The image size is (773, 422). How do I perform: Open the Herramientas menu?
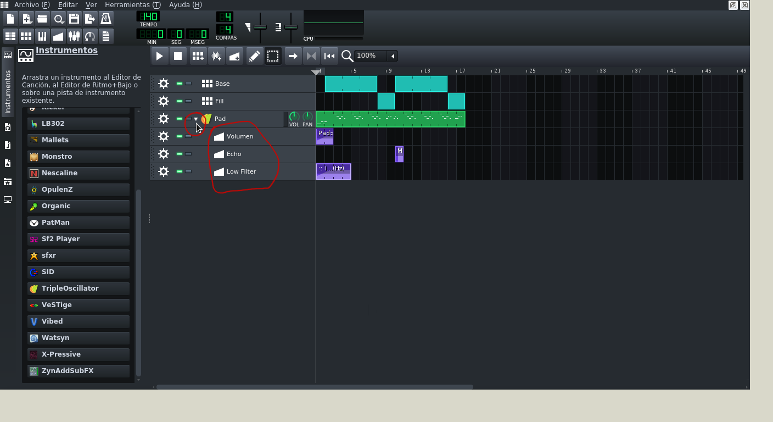pyautogui.click(x=132, y=5)
